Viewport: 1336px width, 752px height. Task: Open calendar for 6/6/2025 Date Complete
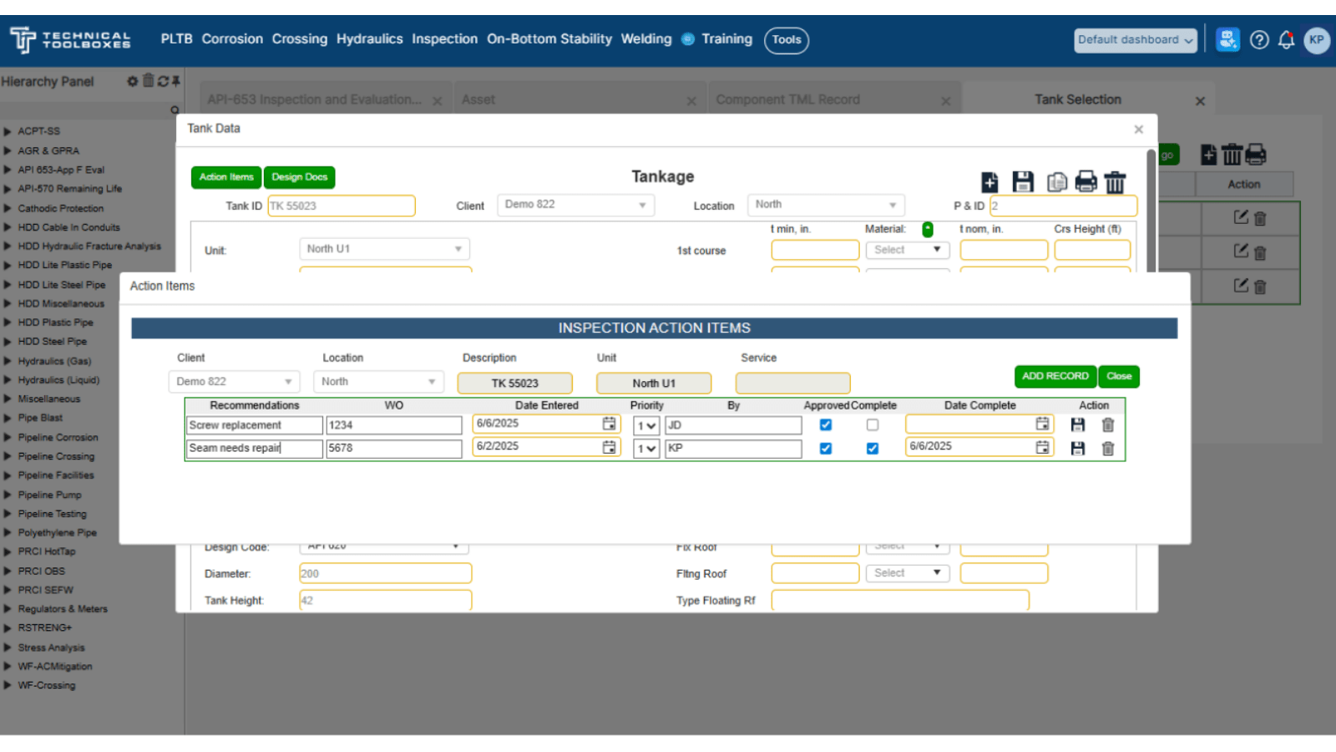1042,447
